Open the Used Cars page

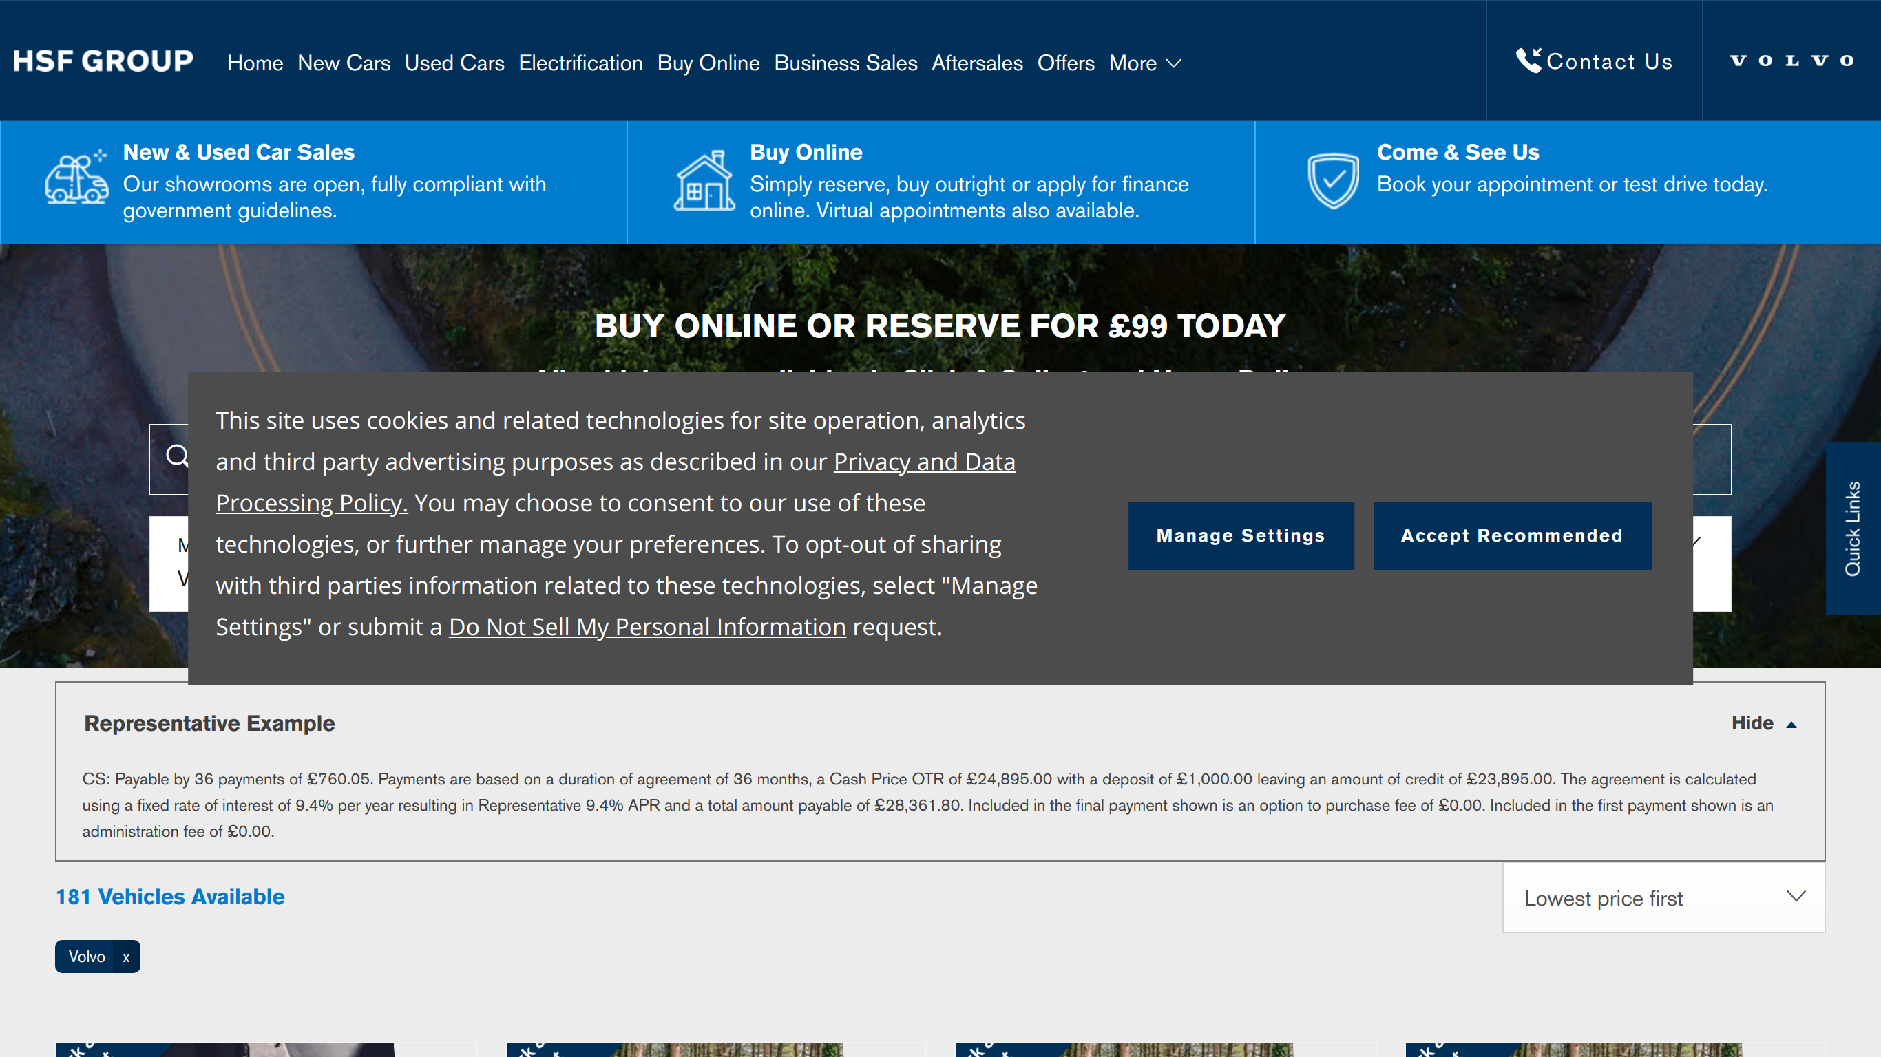pos(454,63)
